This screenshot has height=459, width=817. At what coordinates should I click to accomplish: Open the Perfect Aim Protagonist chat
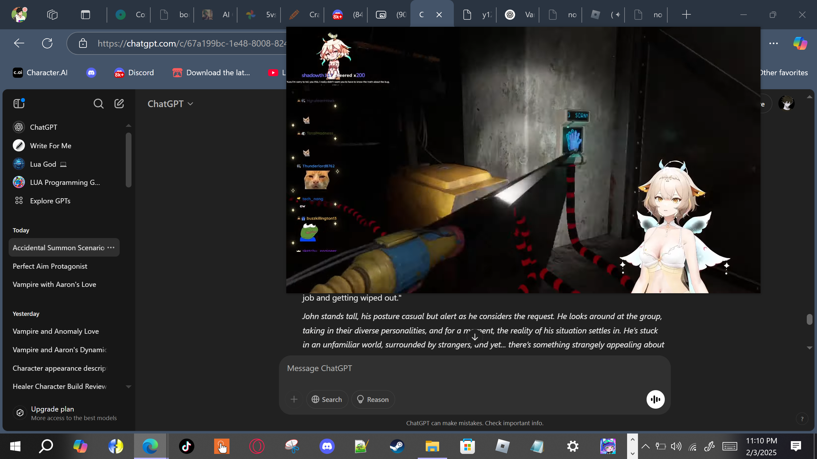point(64,266)
